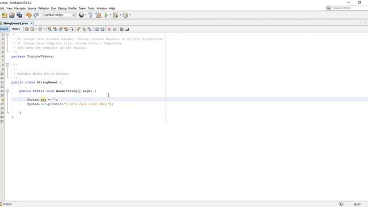Screen dimensions: 368x207
Task: Click the Comment code icon
Action: 121,29
